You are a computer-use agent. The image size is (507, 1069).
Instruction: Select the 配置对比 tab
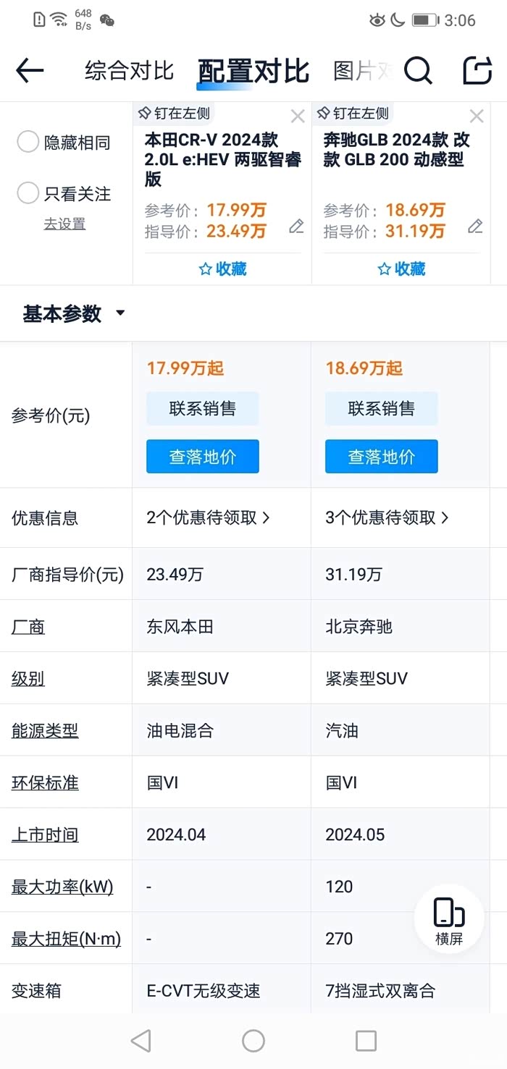(253, 72)
